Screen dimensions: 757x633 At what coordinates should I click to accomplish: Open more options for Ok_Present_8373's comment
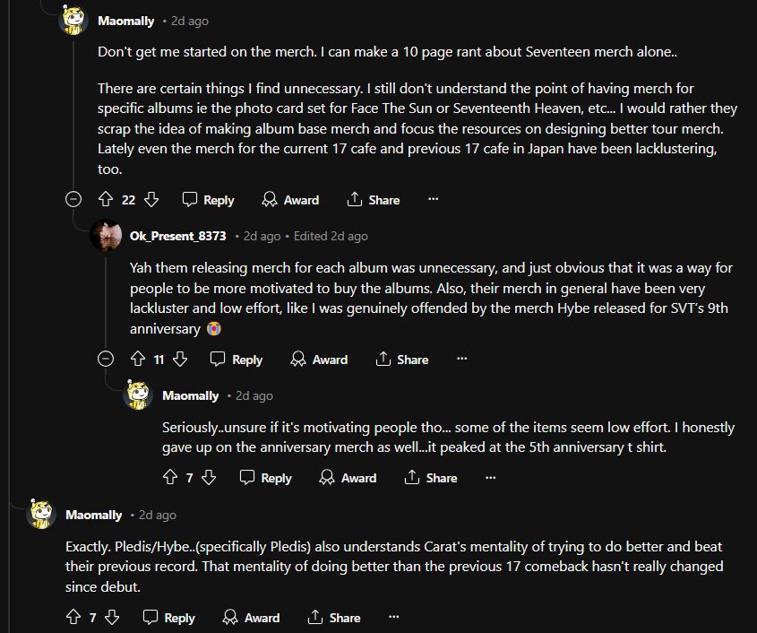462,360
